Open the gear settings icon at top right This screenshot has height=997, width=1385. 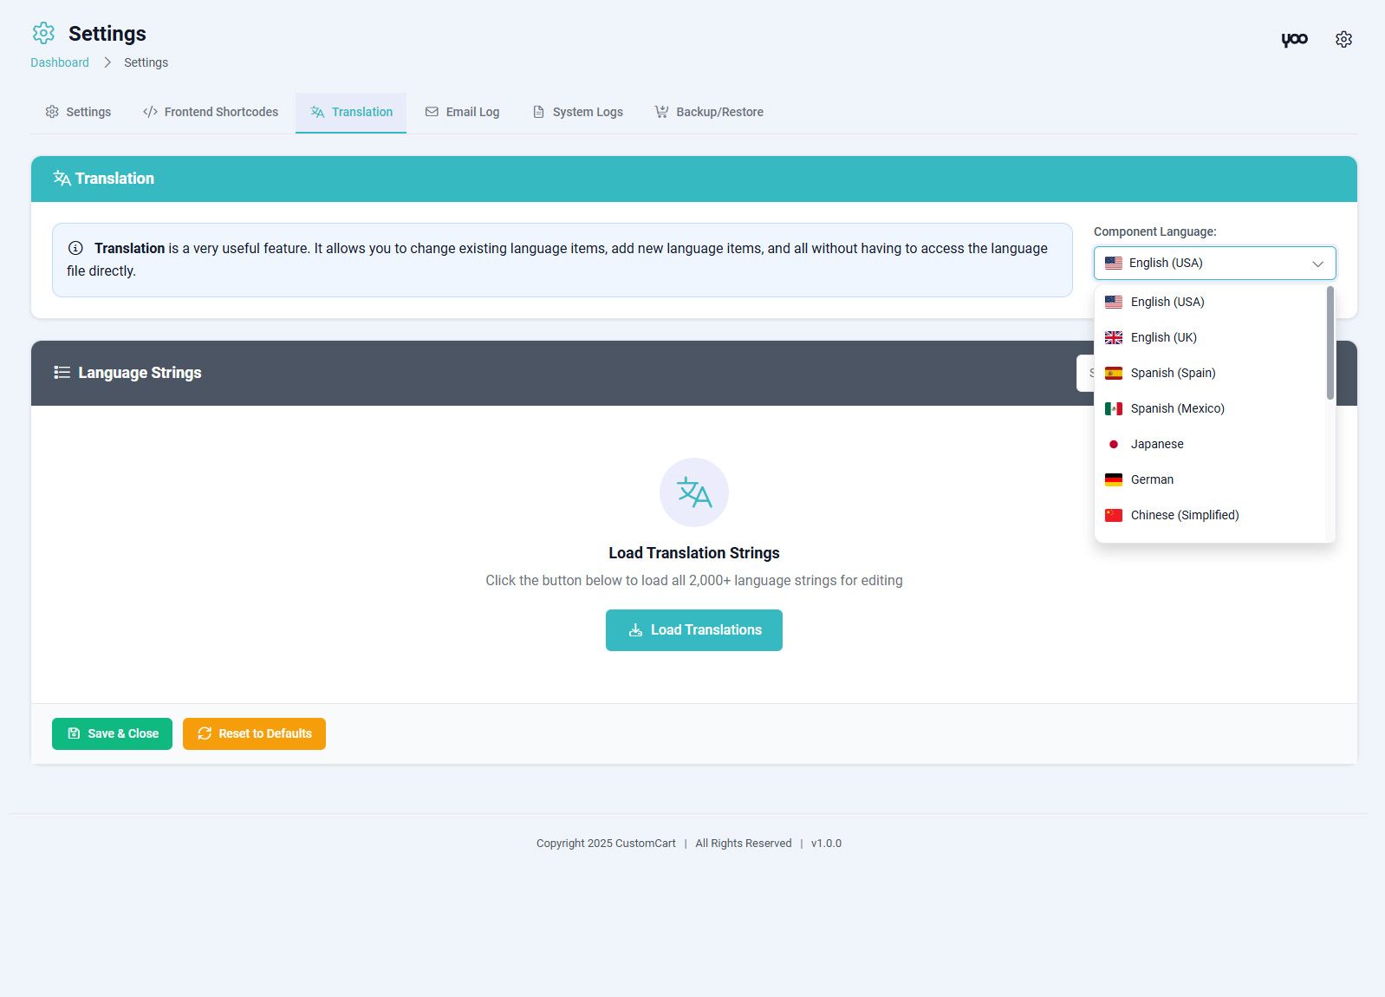1343,40
